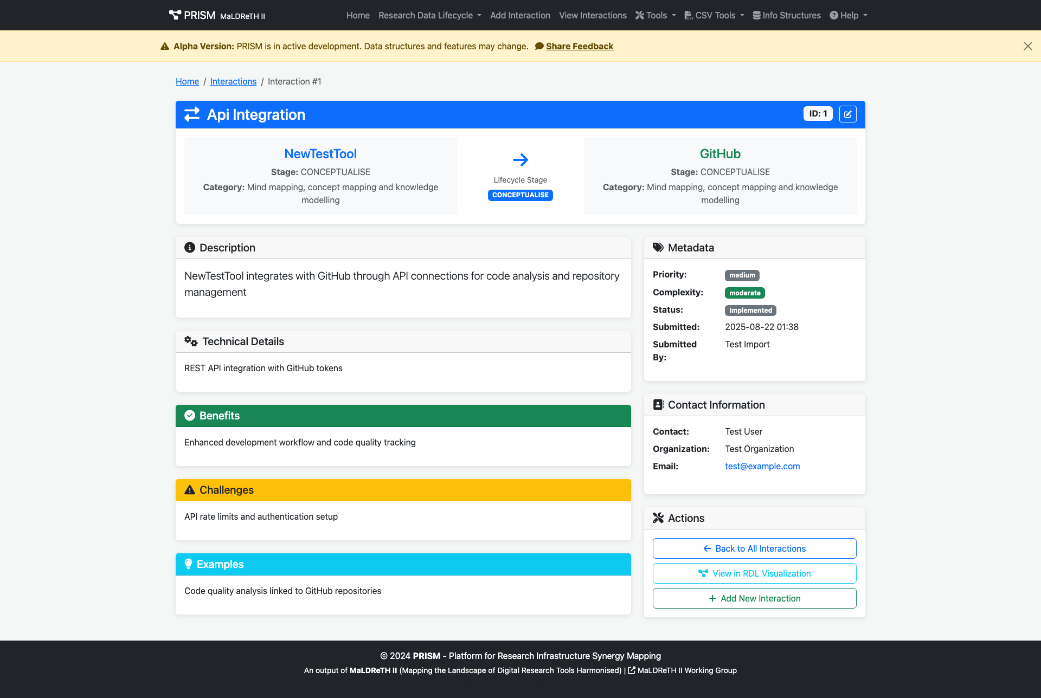
Task: Click the swap arrows icon in Api Integration header
Action: coord(192,114)
